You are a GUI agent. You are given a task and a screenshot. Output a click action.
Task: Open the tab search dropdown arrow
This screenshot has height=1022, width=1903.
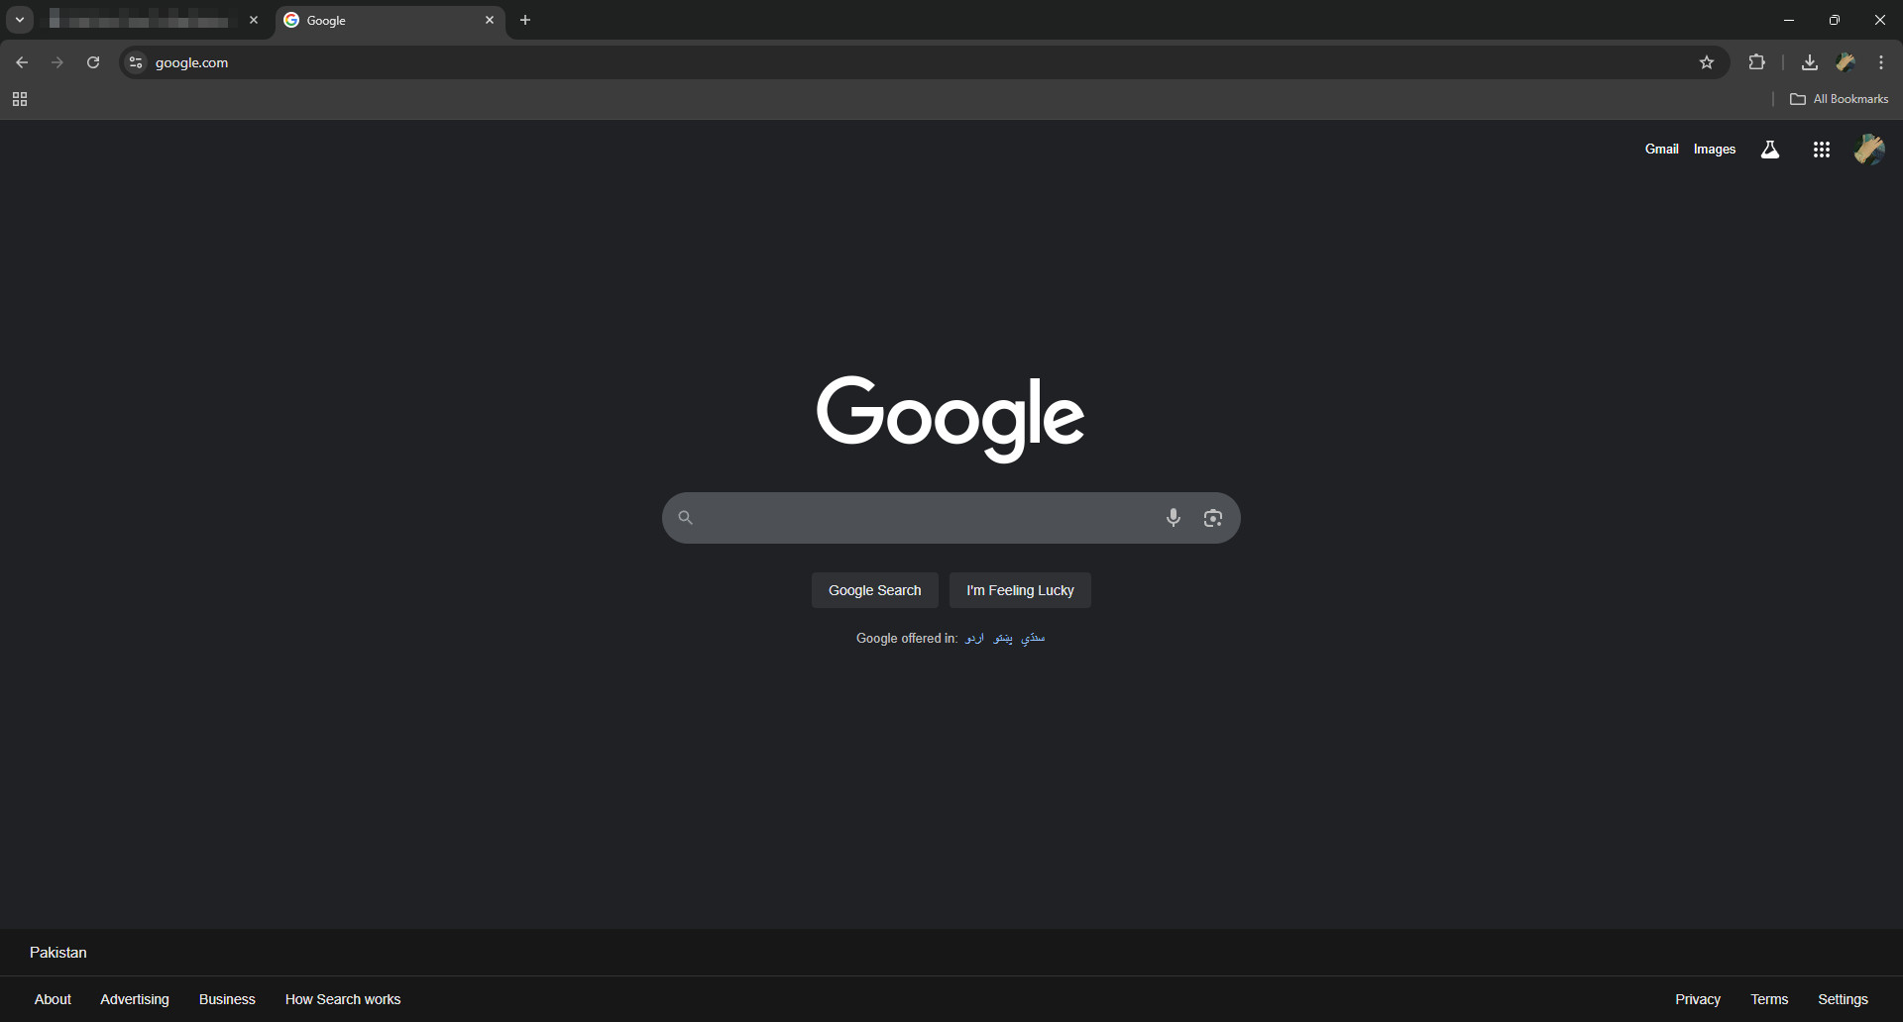click(20, 20)
